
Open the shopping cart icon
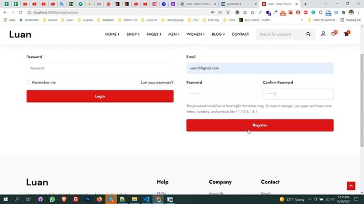pyautogui.click(x=346, y=34)
